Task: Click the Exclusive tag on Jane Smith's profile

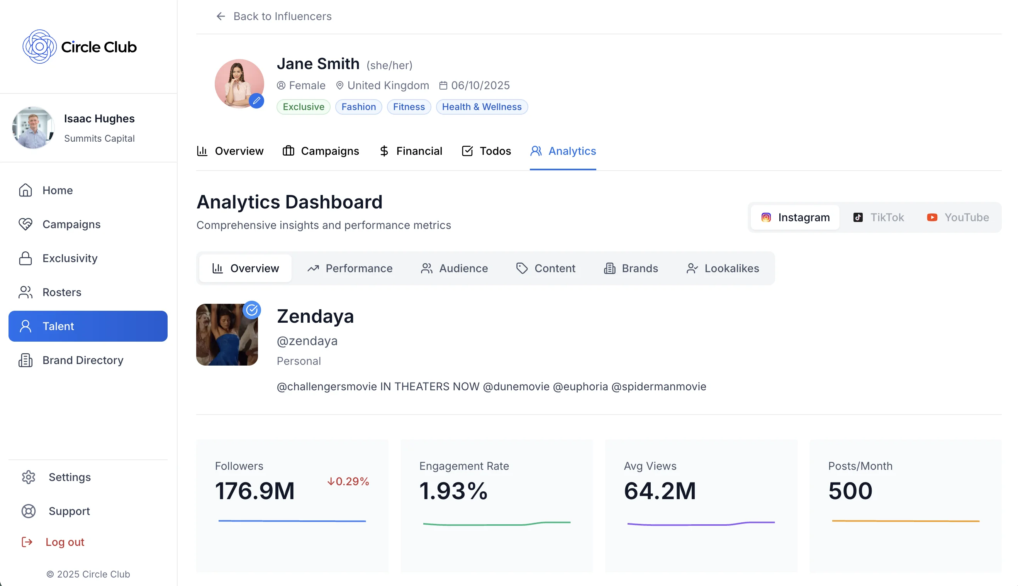Action: [303, 107]
